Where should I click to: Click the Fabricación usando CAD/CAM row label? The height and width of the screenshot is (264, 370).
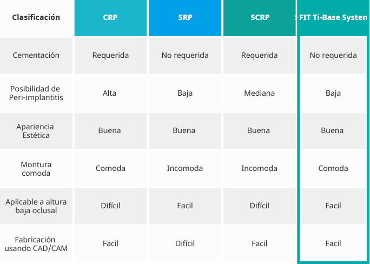point(36,243)
